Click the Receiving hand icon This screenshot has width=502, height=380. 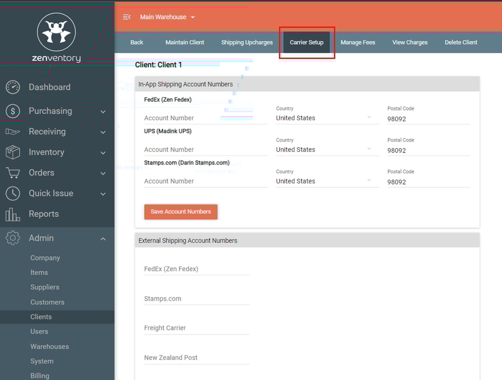tap(13, 132)
